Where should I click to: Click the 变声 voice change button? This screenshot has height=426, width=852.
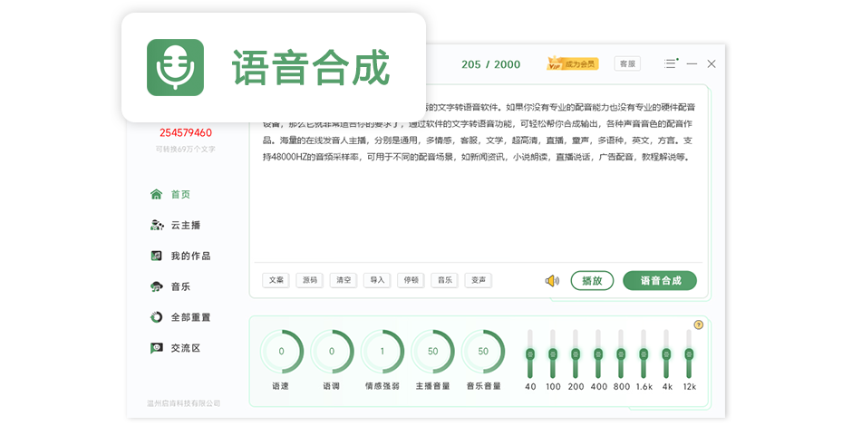478,280
